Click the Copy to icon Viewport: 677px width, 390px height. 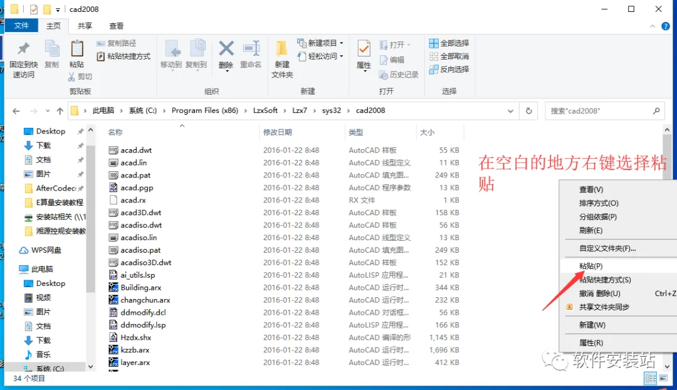[x=197, y=48]
